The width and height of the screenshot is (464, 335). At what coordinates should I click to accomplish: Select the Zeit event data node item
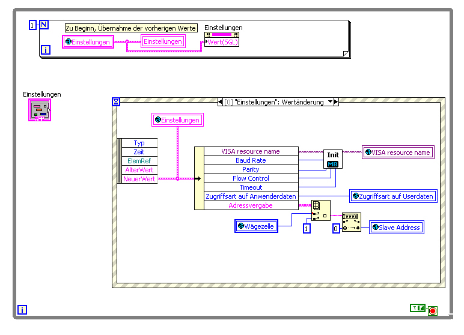click(x=139, y=152)
